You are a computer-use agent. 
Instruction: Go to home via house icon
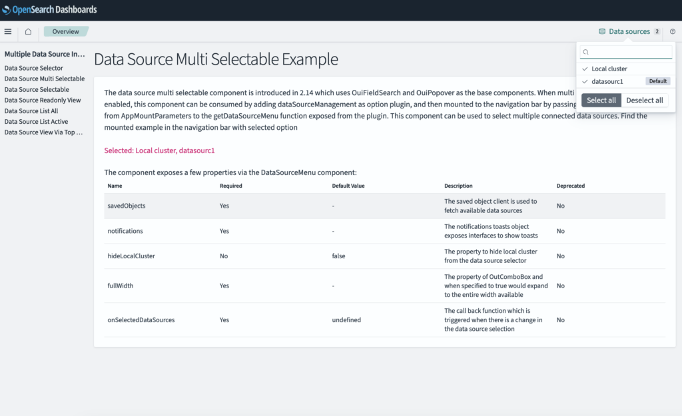pos(28,31)
